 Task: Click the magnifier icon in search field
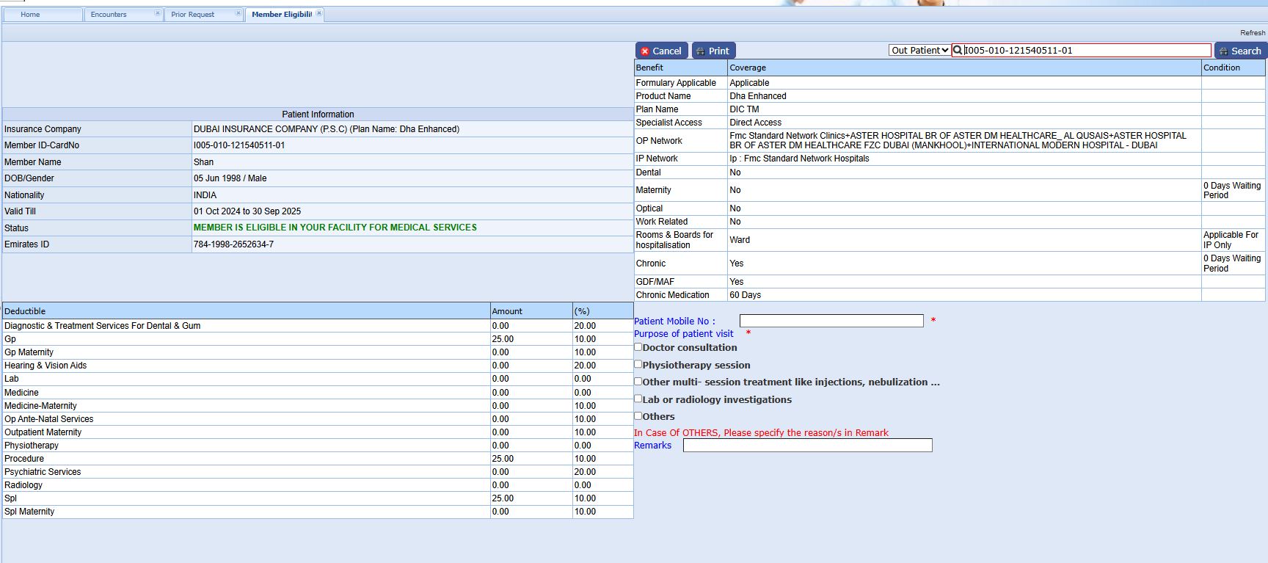coord(958,51)
